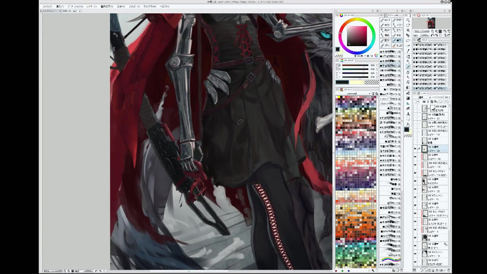Toggle visibility of エフェクト のコピー 2 layer
This screenshot has height=274, width=487.
pos(415,222)
